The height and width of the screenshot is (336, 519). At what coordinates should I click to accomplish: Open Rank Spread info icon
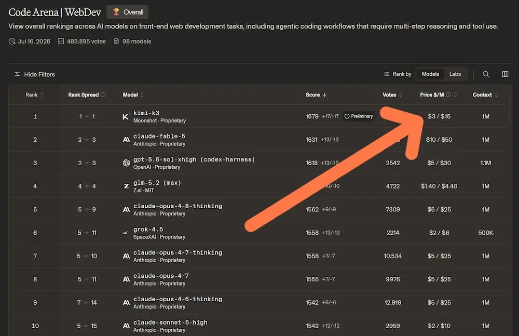point(103,95)
